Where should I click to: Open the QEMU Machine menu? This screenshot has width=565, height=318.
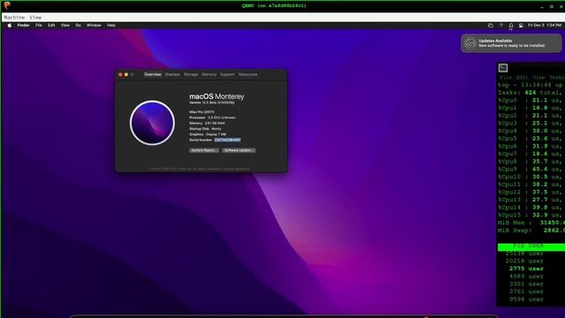14,18
